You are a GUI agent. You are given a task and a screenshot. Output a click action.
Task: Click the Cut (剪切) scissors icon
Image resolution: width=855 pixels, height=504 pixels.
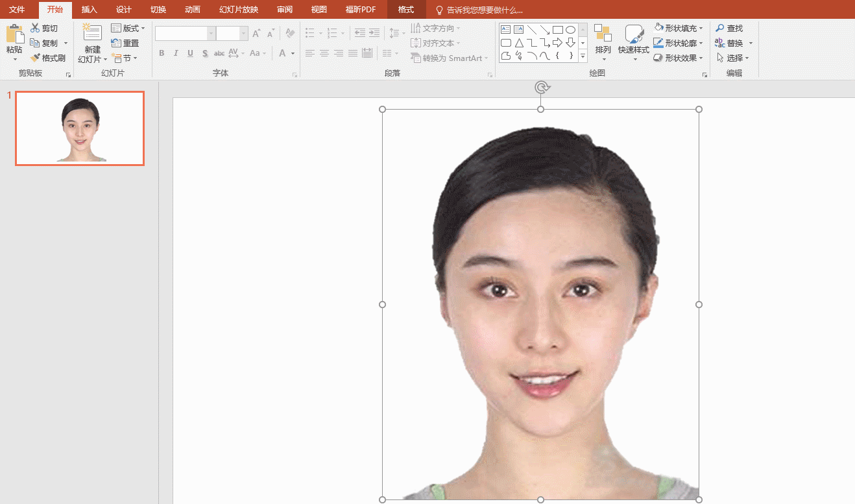pos(35,29)
